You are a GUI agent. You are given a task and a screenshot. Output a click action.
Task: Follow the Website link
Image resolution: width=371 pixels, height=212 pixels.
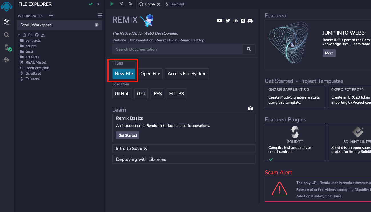pyautogui.click(x=119, y=40)
